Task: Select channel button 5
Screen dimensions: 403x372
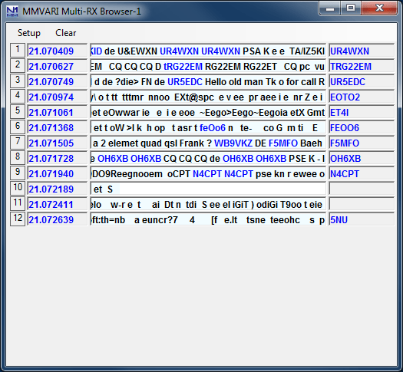Action: click(18, 111)
